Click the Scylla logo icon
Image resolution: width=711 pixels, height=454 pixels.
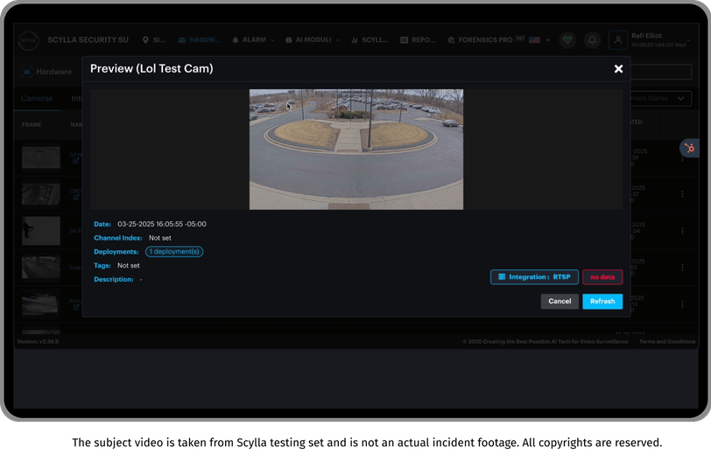pyautogui.click(x=29, y=40)
